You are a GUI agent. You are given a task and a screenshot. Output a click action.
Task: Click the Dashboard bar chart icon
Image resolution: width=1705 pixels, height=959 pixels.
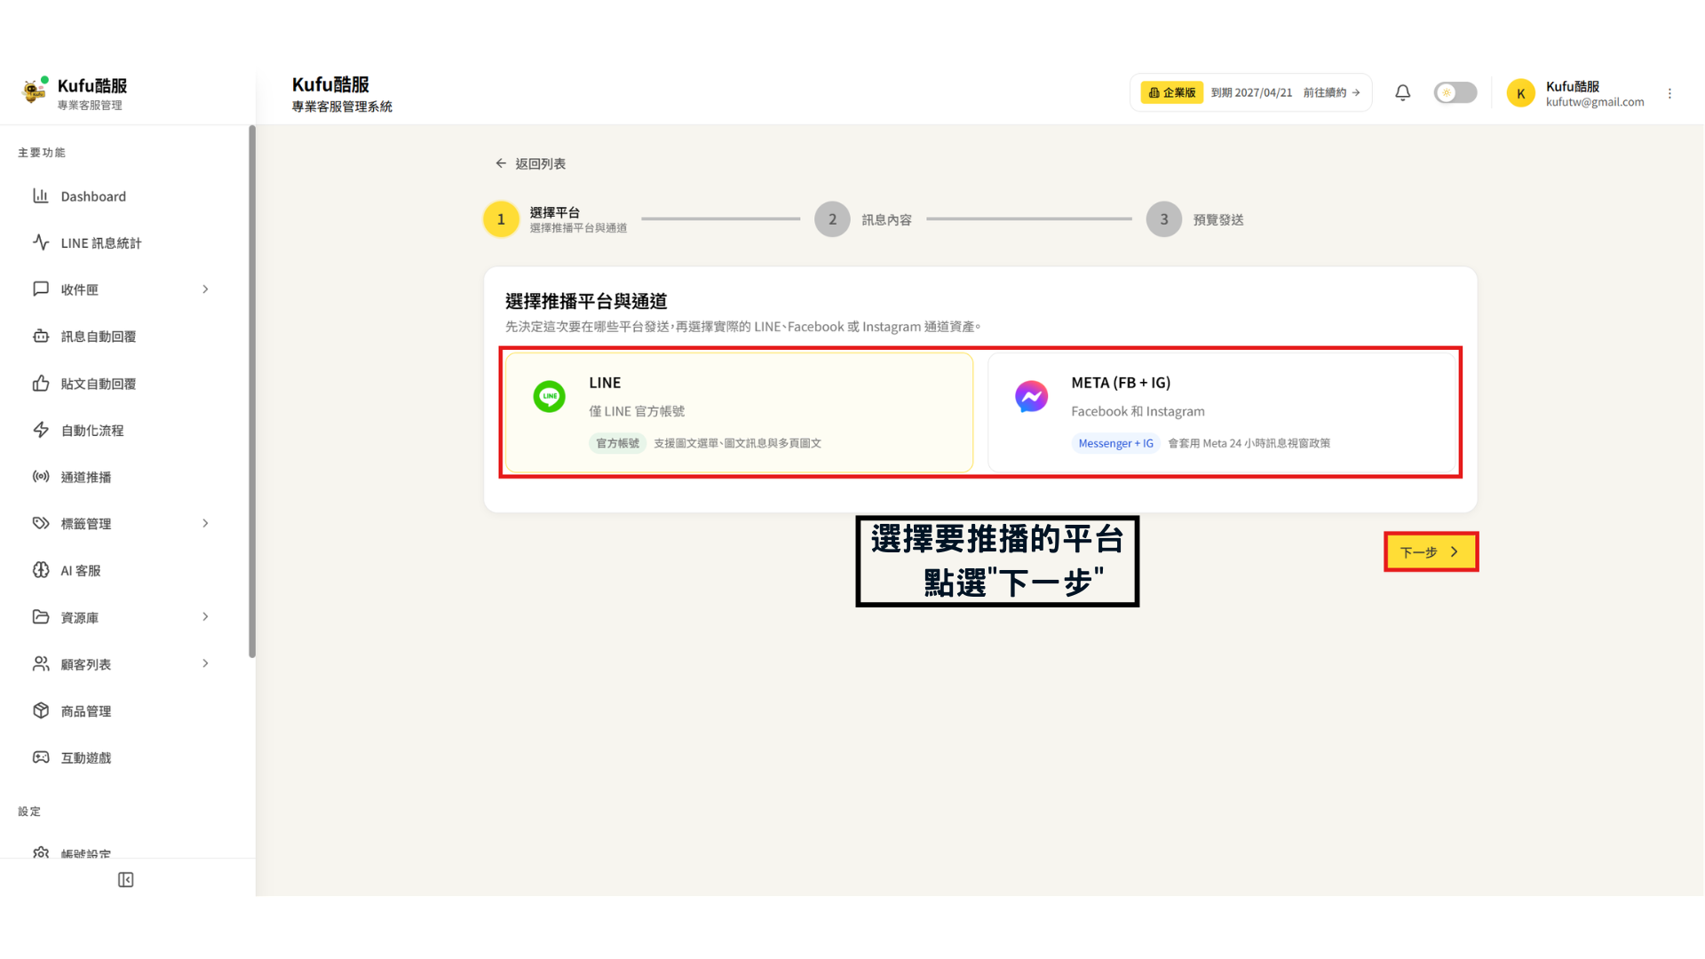(41, 195)
